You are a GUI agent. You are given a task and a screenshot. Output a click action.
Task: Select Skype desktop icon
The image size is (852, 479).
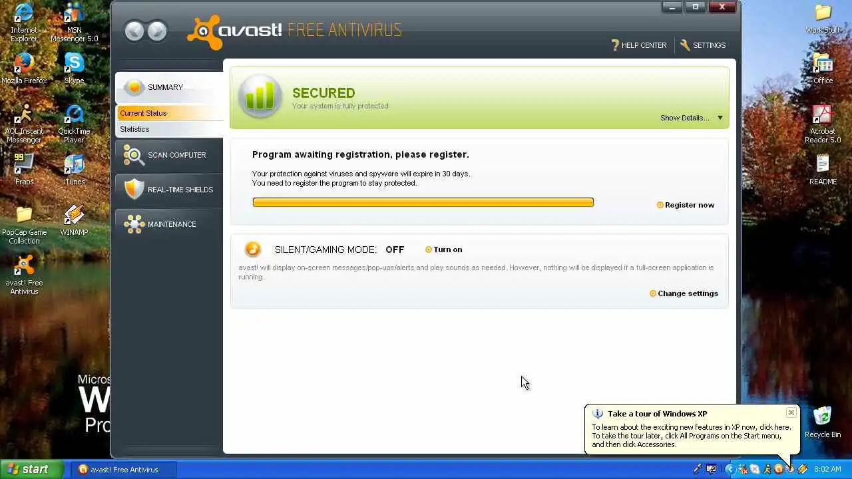coord(74,69)
